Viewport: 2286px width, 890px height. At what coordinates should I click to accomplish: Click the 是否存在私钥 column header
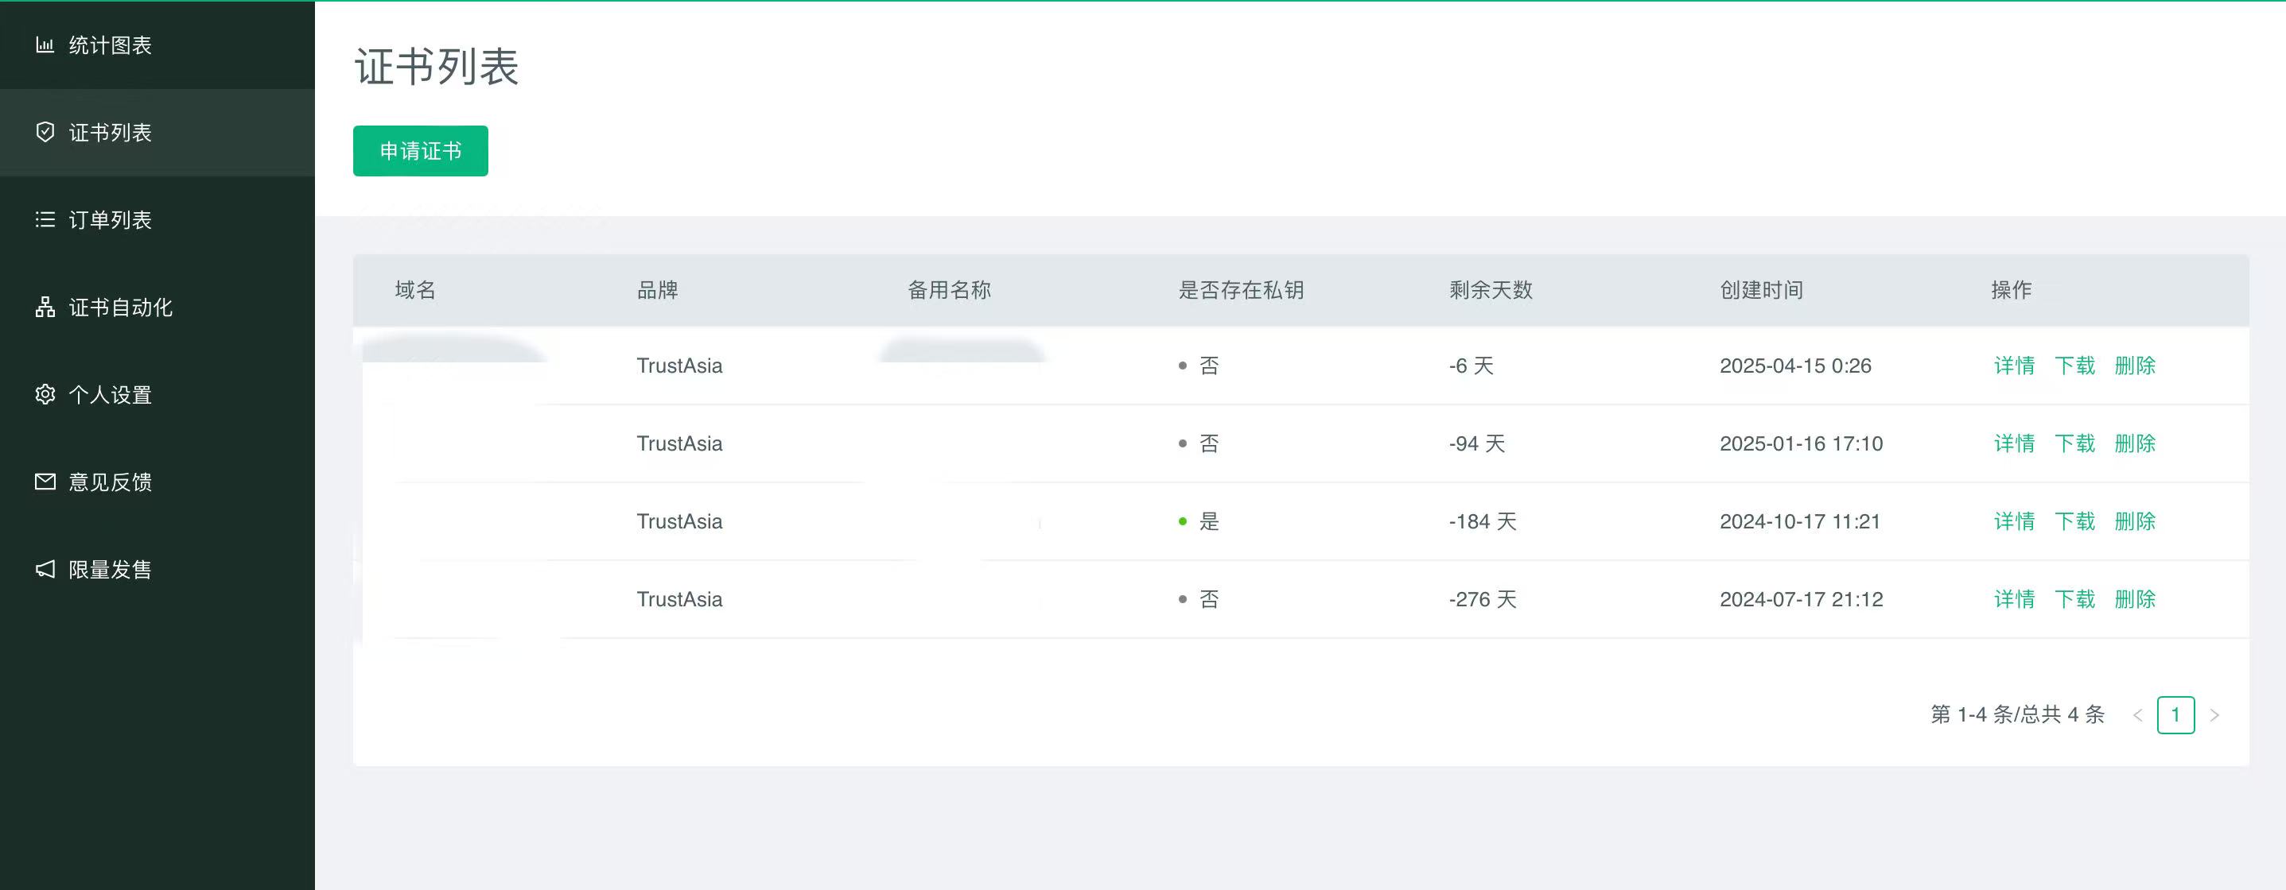[1241, 290]
